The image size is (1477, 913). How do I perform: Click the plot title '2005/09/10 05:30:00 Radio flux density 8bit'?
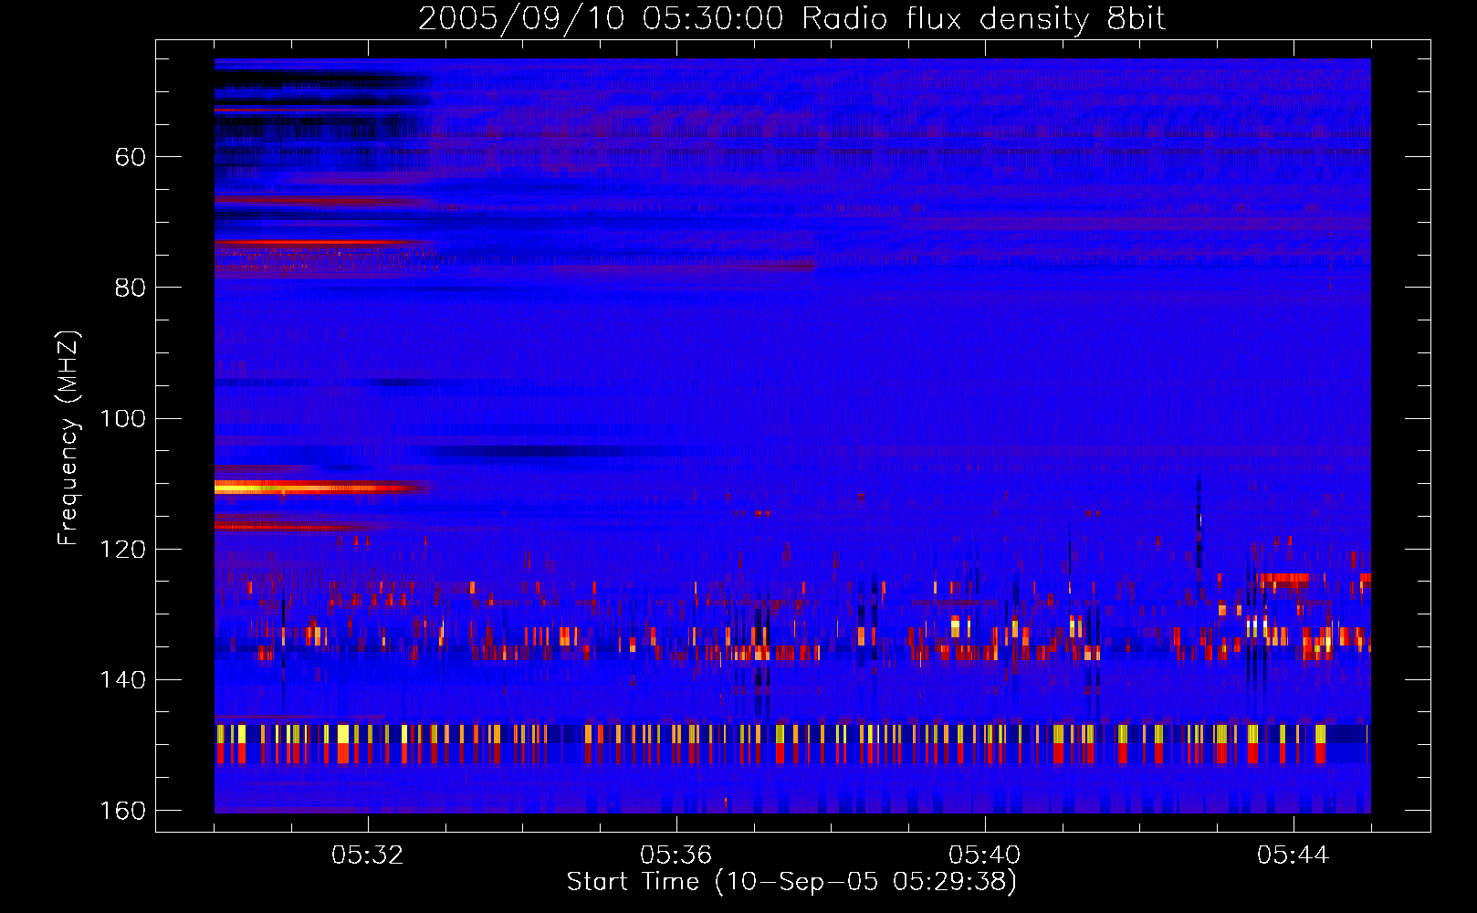point(792,19)
